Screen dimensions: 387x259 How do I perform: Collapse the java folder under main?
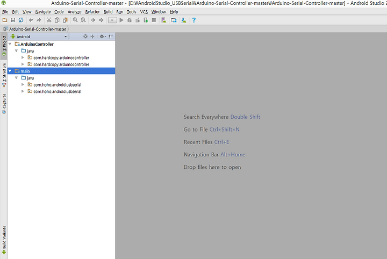coord(16,78)
